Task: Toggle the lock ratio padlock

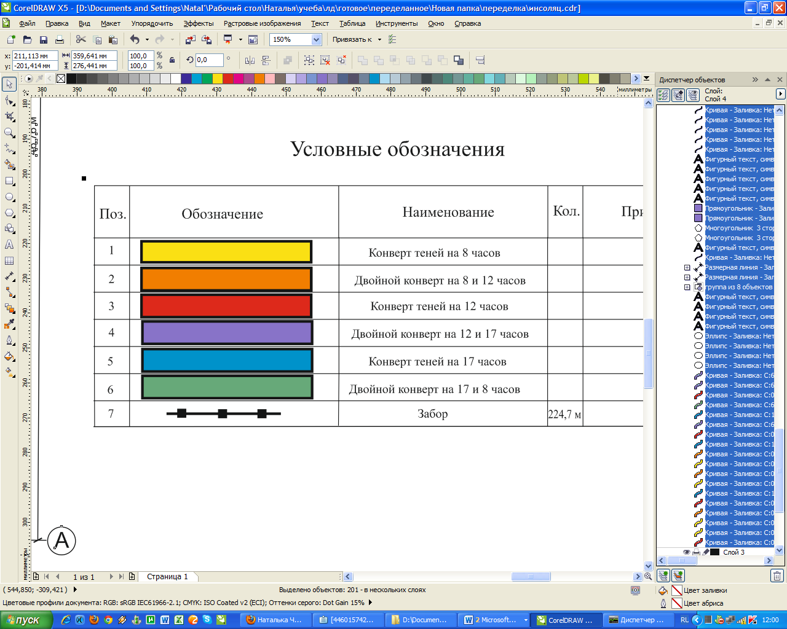Action: 172,60
